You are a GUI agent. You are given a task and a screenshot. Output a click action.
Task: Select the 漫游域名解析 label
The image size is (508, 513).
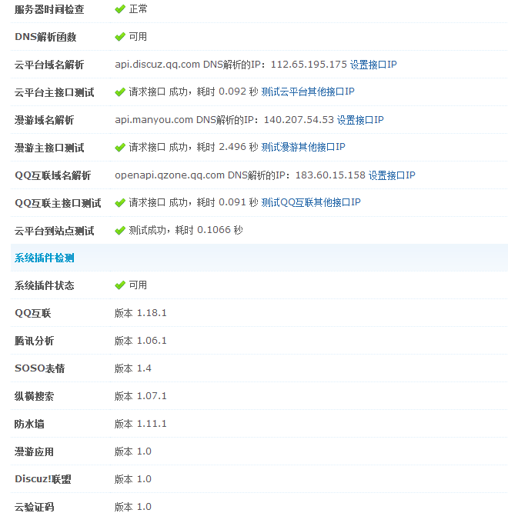click(x=44, y=120)
